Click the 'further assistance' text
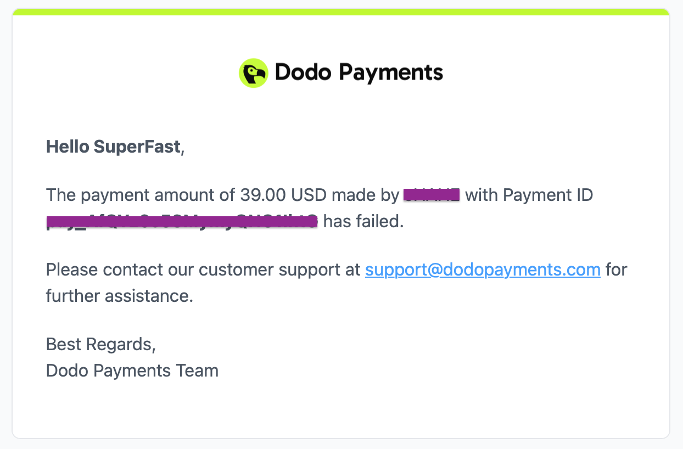Screen dimensions: 683x449 (x=119, y=296)
